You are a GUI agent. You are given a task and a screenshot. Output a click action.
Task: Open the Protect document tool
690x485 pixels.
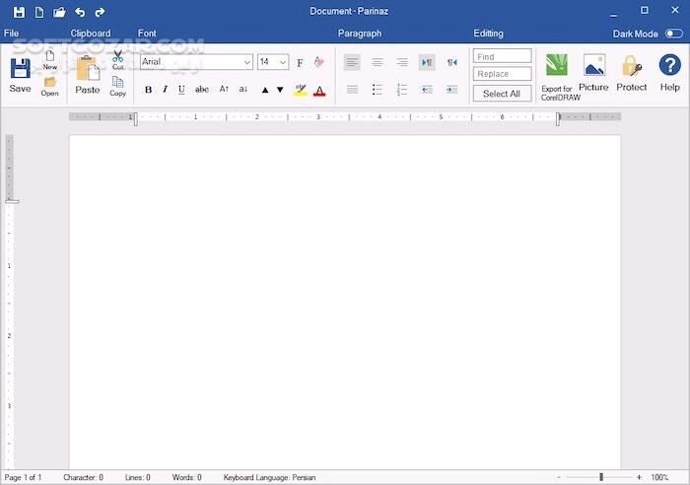click(x=632, y=67)
